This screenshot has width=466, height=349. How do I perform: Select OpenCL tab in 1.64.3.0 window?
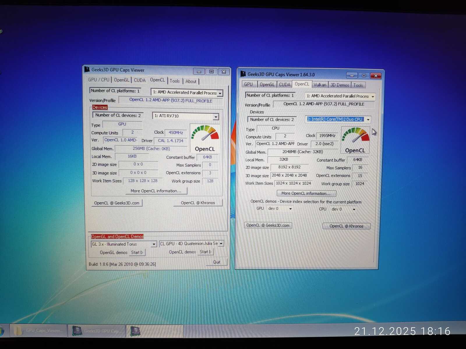point(302,84)
